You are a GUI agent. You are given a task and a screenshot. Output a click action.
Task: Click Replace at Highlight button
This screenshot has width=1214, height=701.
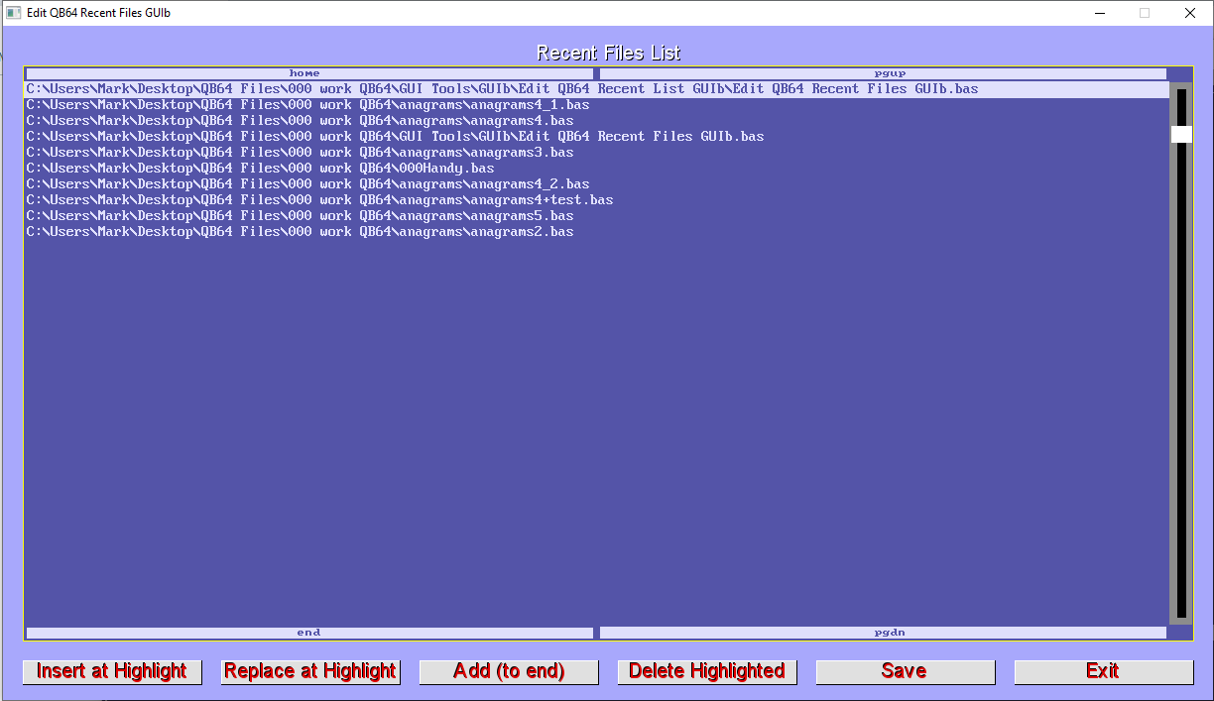tap(310, 671)
